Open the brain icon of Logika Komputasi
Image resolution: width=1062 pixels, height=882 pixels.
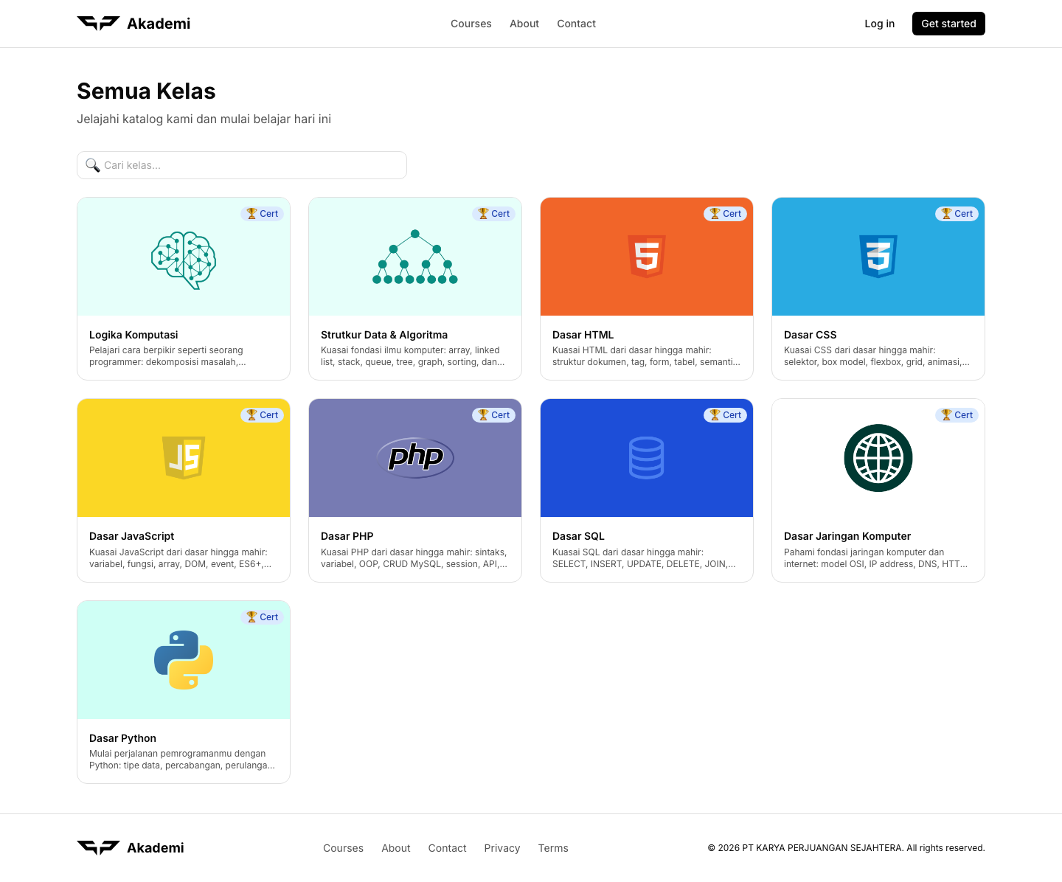[184, 260]
